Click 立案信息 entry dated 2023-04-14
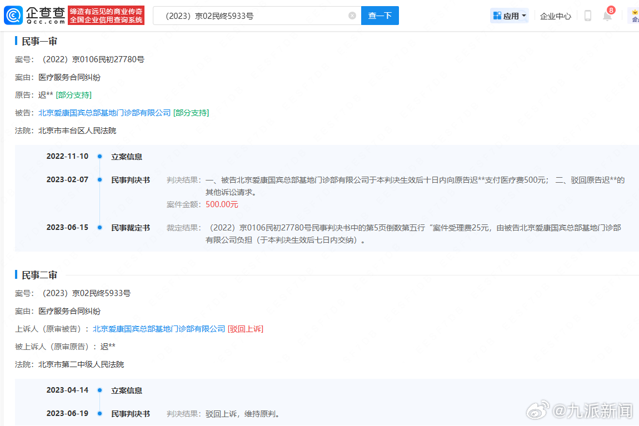This screenshot has width=639, height=426. [x=127, y=390]
